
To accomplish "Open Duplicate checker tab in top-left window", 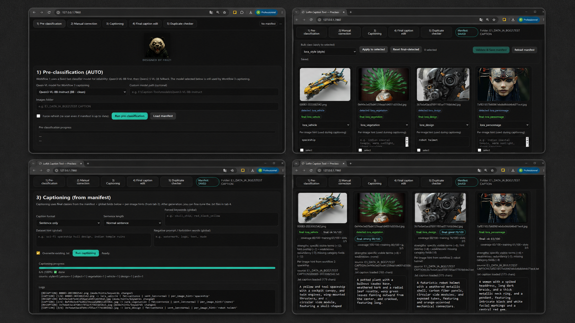I will [180, 24].
